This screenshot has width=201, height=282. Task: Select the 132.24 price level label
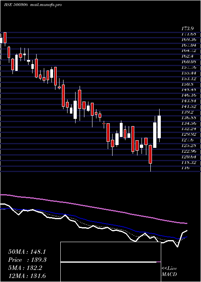coord(189,129)
